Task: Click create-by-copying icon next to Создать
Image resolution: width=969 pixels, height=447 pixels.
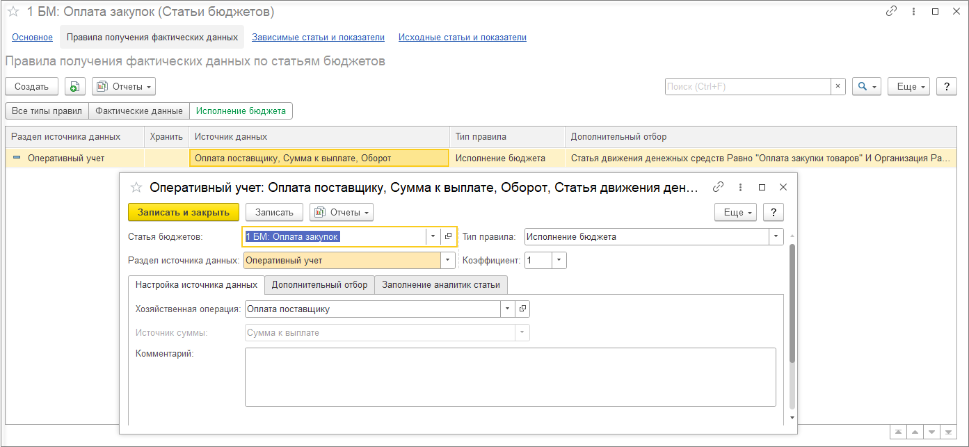Action: click(75, 86)
